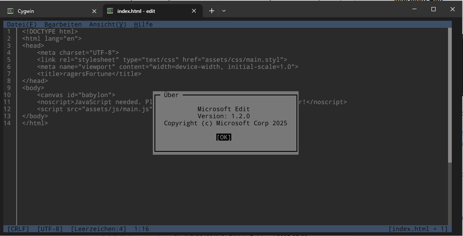The image size is (463, 236).
Task: Click the index.html tab's terminal icon
Action: click(110, 11)
